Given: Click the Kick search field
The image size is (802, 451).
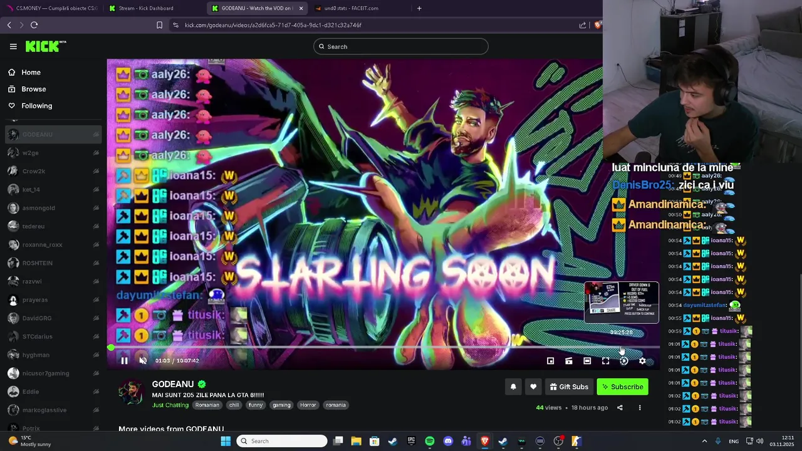Looking at the screenshot, I should pyautogui.click(x=401, y=46).
